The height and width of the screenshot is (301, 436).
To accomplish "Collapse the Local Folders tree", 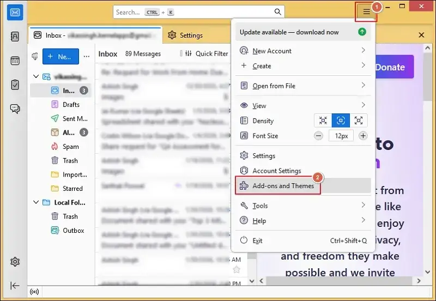I will (x=36, y=202).
